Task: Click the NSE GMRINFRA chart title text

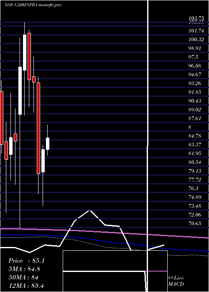Action: 33,5
